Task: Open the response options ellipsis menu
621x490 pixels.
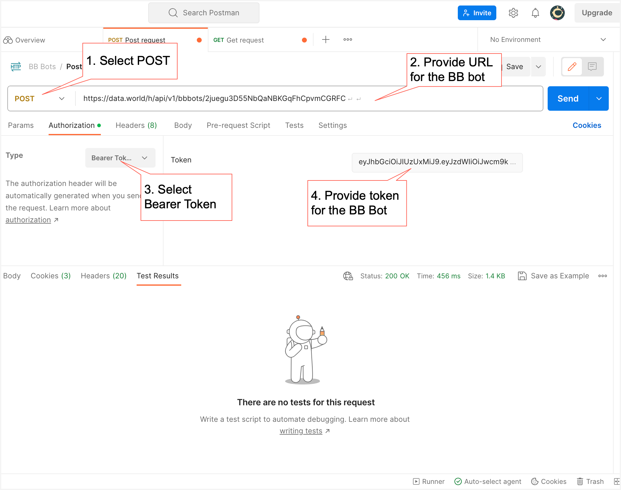Action: click(603, 276)
